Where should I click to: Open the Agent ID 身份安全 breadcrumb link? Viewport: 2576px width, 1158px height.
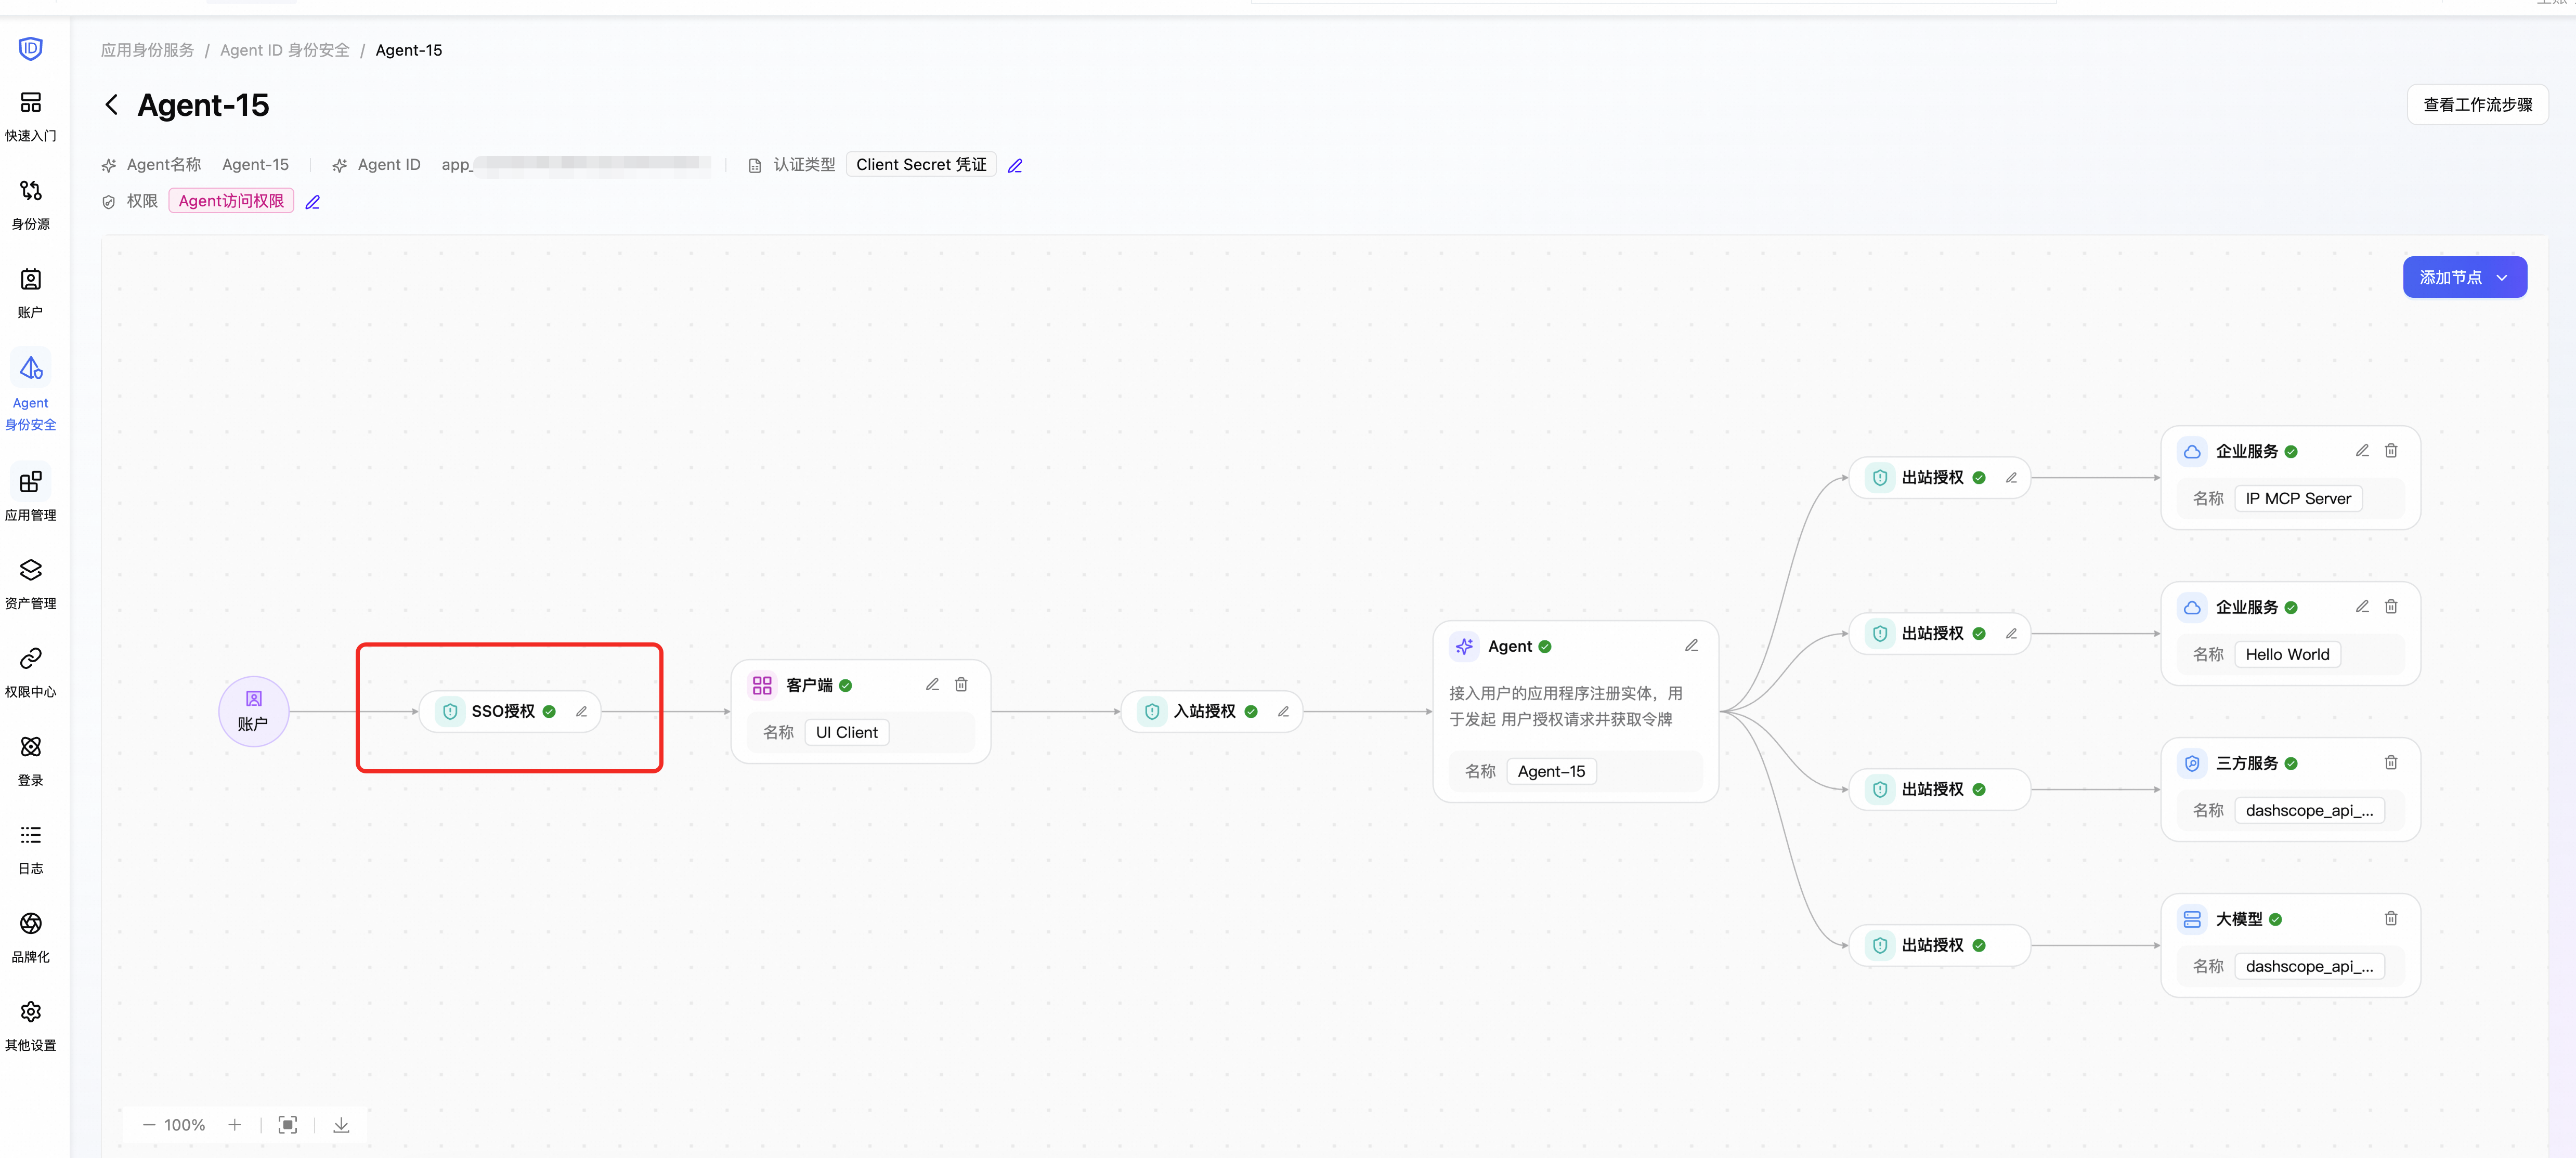tap(285, 50)
